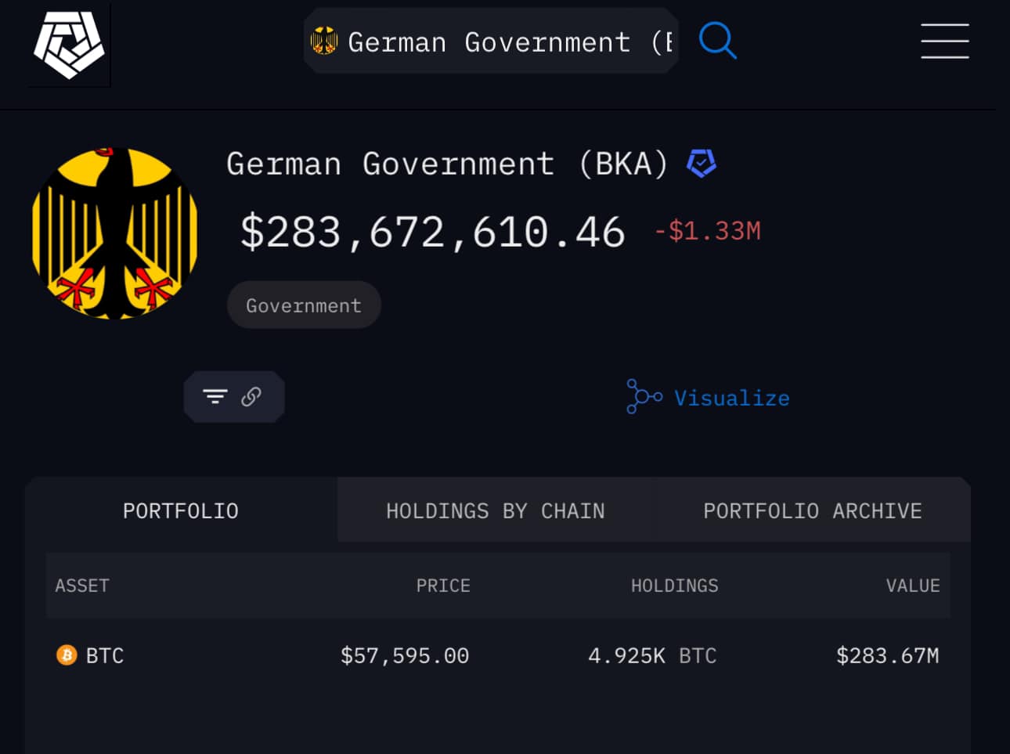
Task: Switch to Holdings By Chain tab
Action: [495, 511]
